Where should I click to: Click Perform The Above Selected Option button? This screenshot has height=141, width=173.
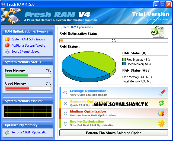click(114, 133)
